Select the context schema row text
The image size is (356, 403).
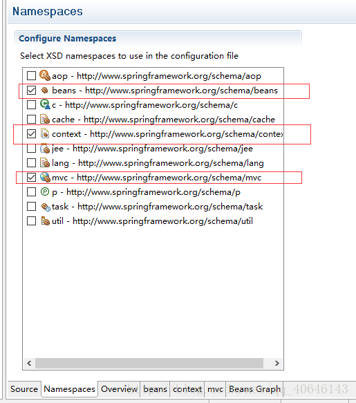point(167,134)
